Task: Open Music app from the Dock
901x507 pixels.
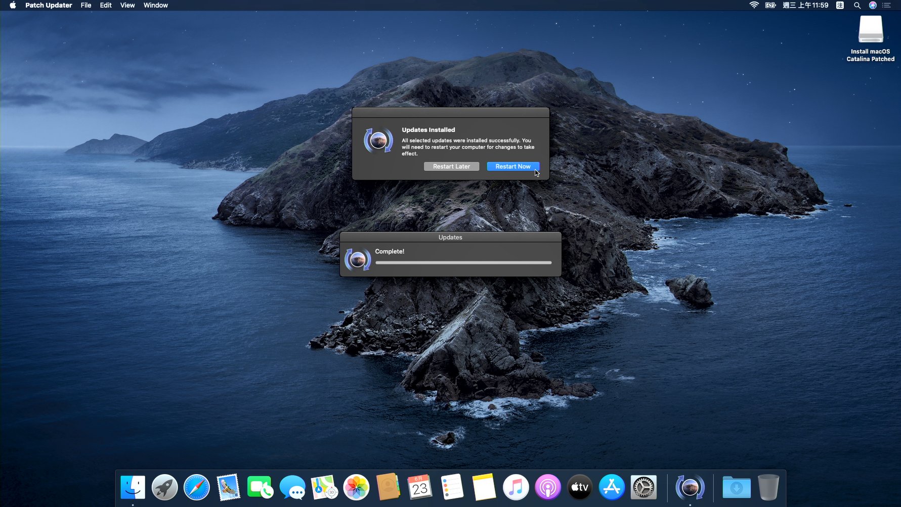Action: point(516,487)
